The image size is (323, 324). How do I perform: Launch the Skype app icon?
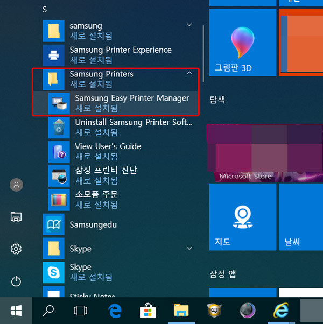pos(53,272)
